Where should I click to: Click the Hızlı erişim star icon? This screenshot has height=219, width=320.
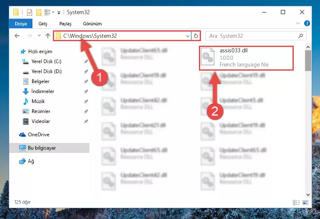23,52
